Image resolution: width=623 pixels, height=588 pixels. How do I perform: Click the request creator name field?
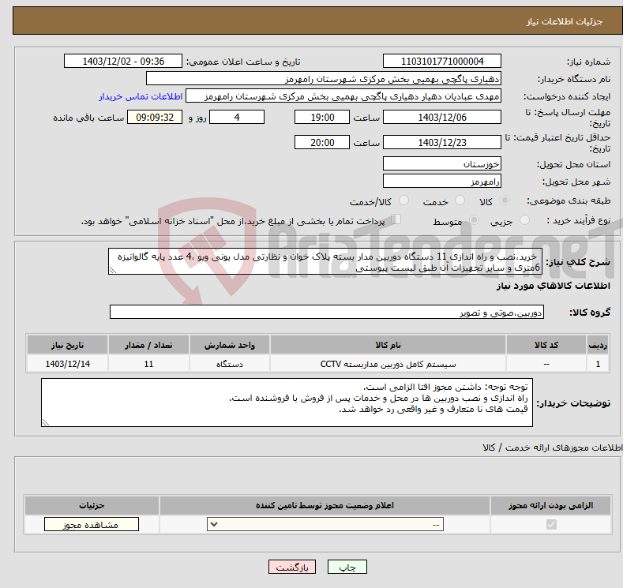point(343,96)
